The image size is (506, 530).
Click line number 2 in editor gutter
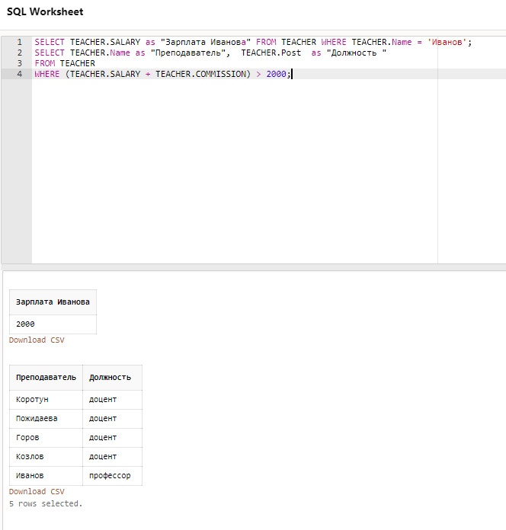tap(19, 53)
